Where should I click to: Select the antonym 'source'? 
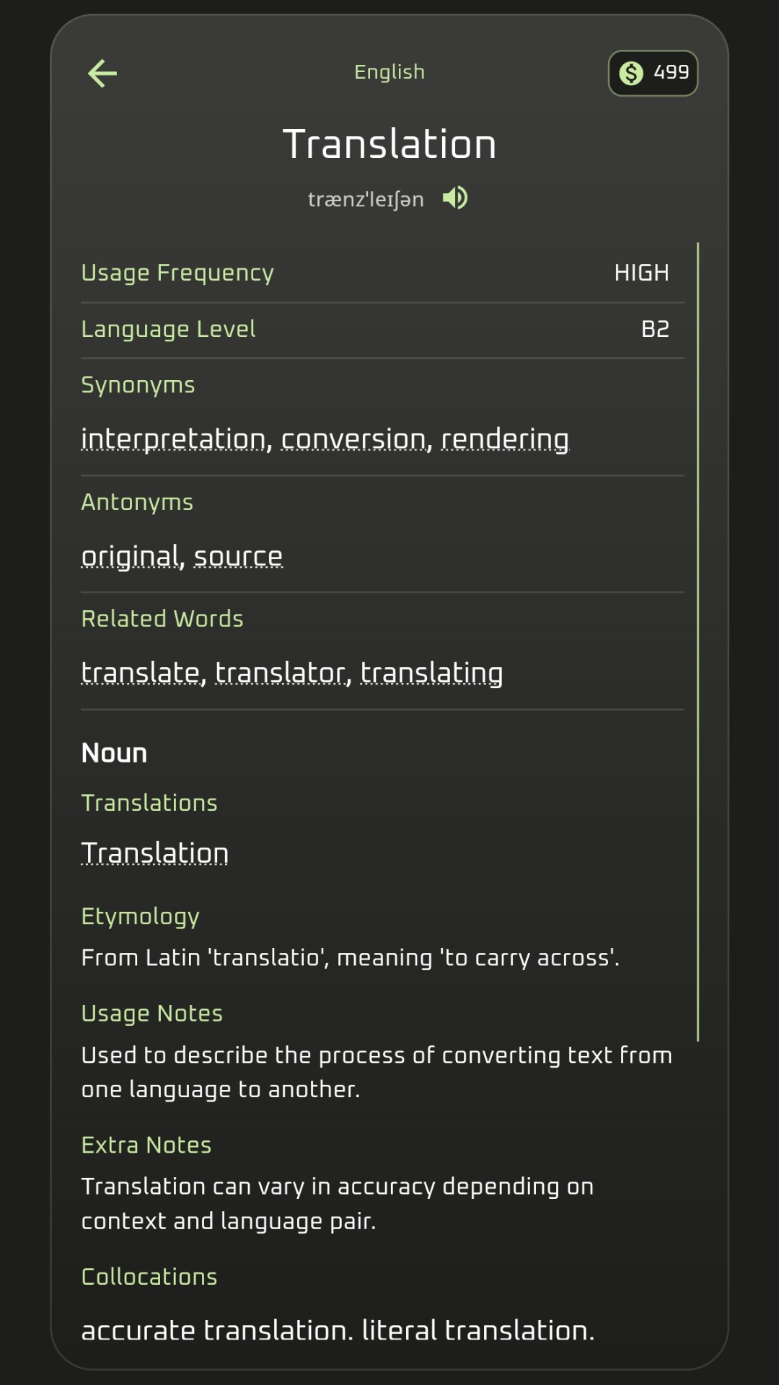tap(238, 555)
